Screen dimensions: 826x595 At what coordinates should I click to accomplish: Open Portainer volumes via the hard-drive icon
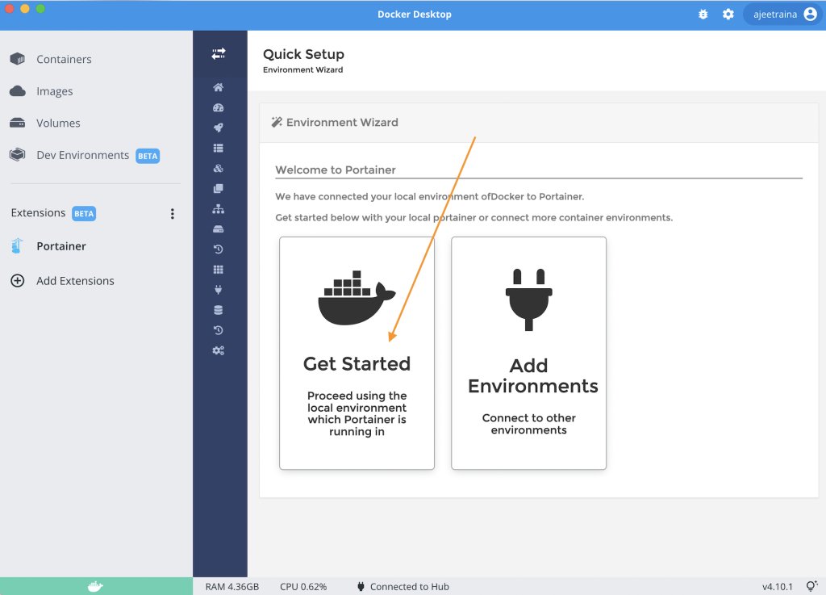pyautogui.click(x=218, y=229)
